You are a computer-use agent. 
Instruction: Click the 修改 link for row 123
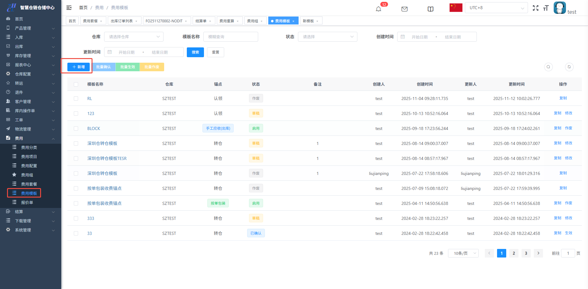coord(568,113)
